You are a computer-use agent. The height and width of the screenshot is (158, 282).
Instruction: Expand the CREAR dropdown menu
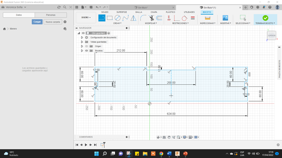[117, 23]
